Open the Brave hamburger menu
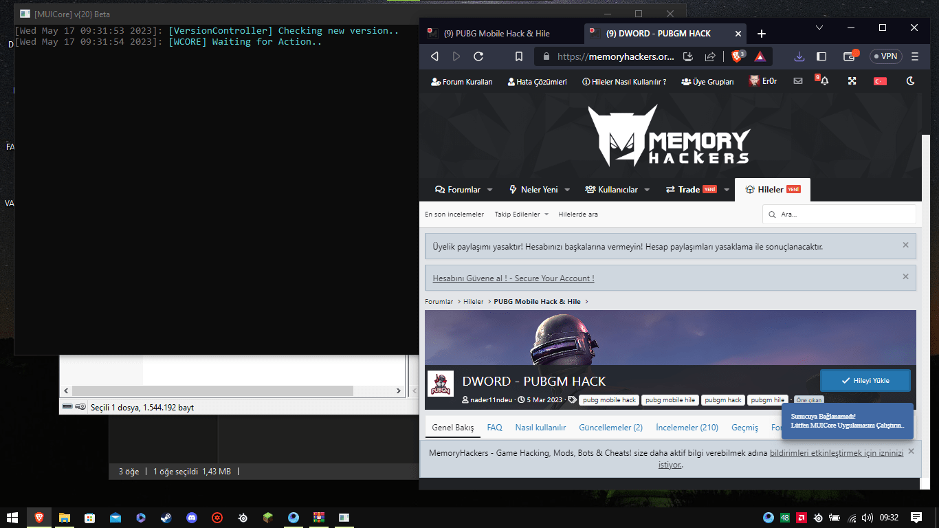939x528 pixels. click(x=915, y=56)
